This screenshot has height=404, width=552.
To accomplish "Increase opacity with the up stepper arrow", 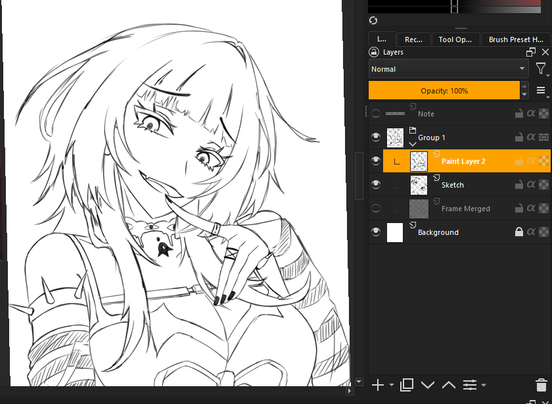I will pyautogui.click(x=524, y=86).
